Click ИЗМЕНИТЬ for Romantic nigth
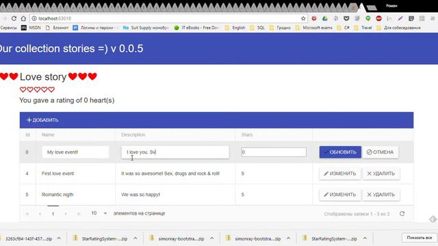Viewport: 438px width, 246px height. click(340, 195)
